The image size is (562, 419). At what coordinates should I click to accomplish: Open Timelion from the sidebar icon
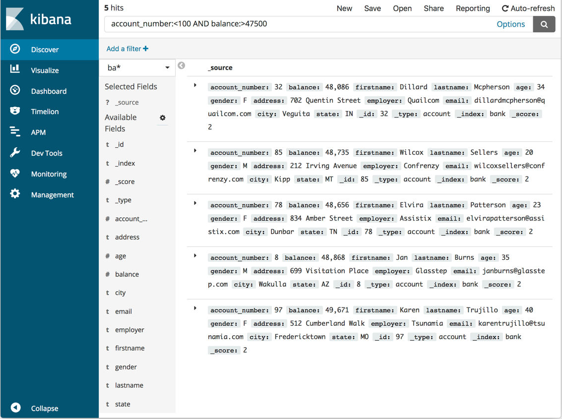[x=15, y=112]
